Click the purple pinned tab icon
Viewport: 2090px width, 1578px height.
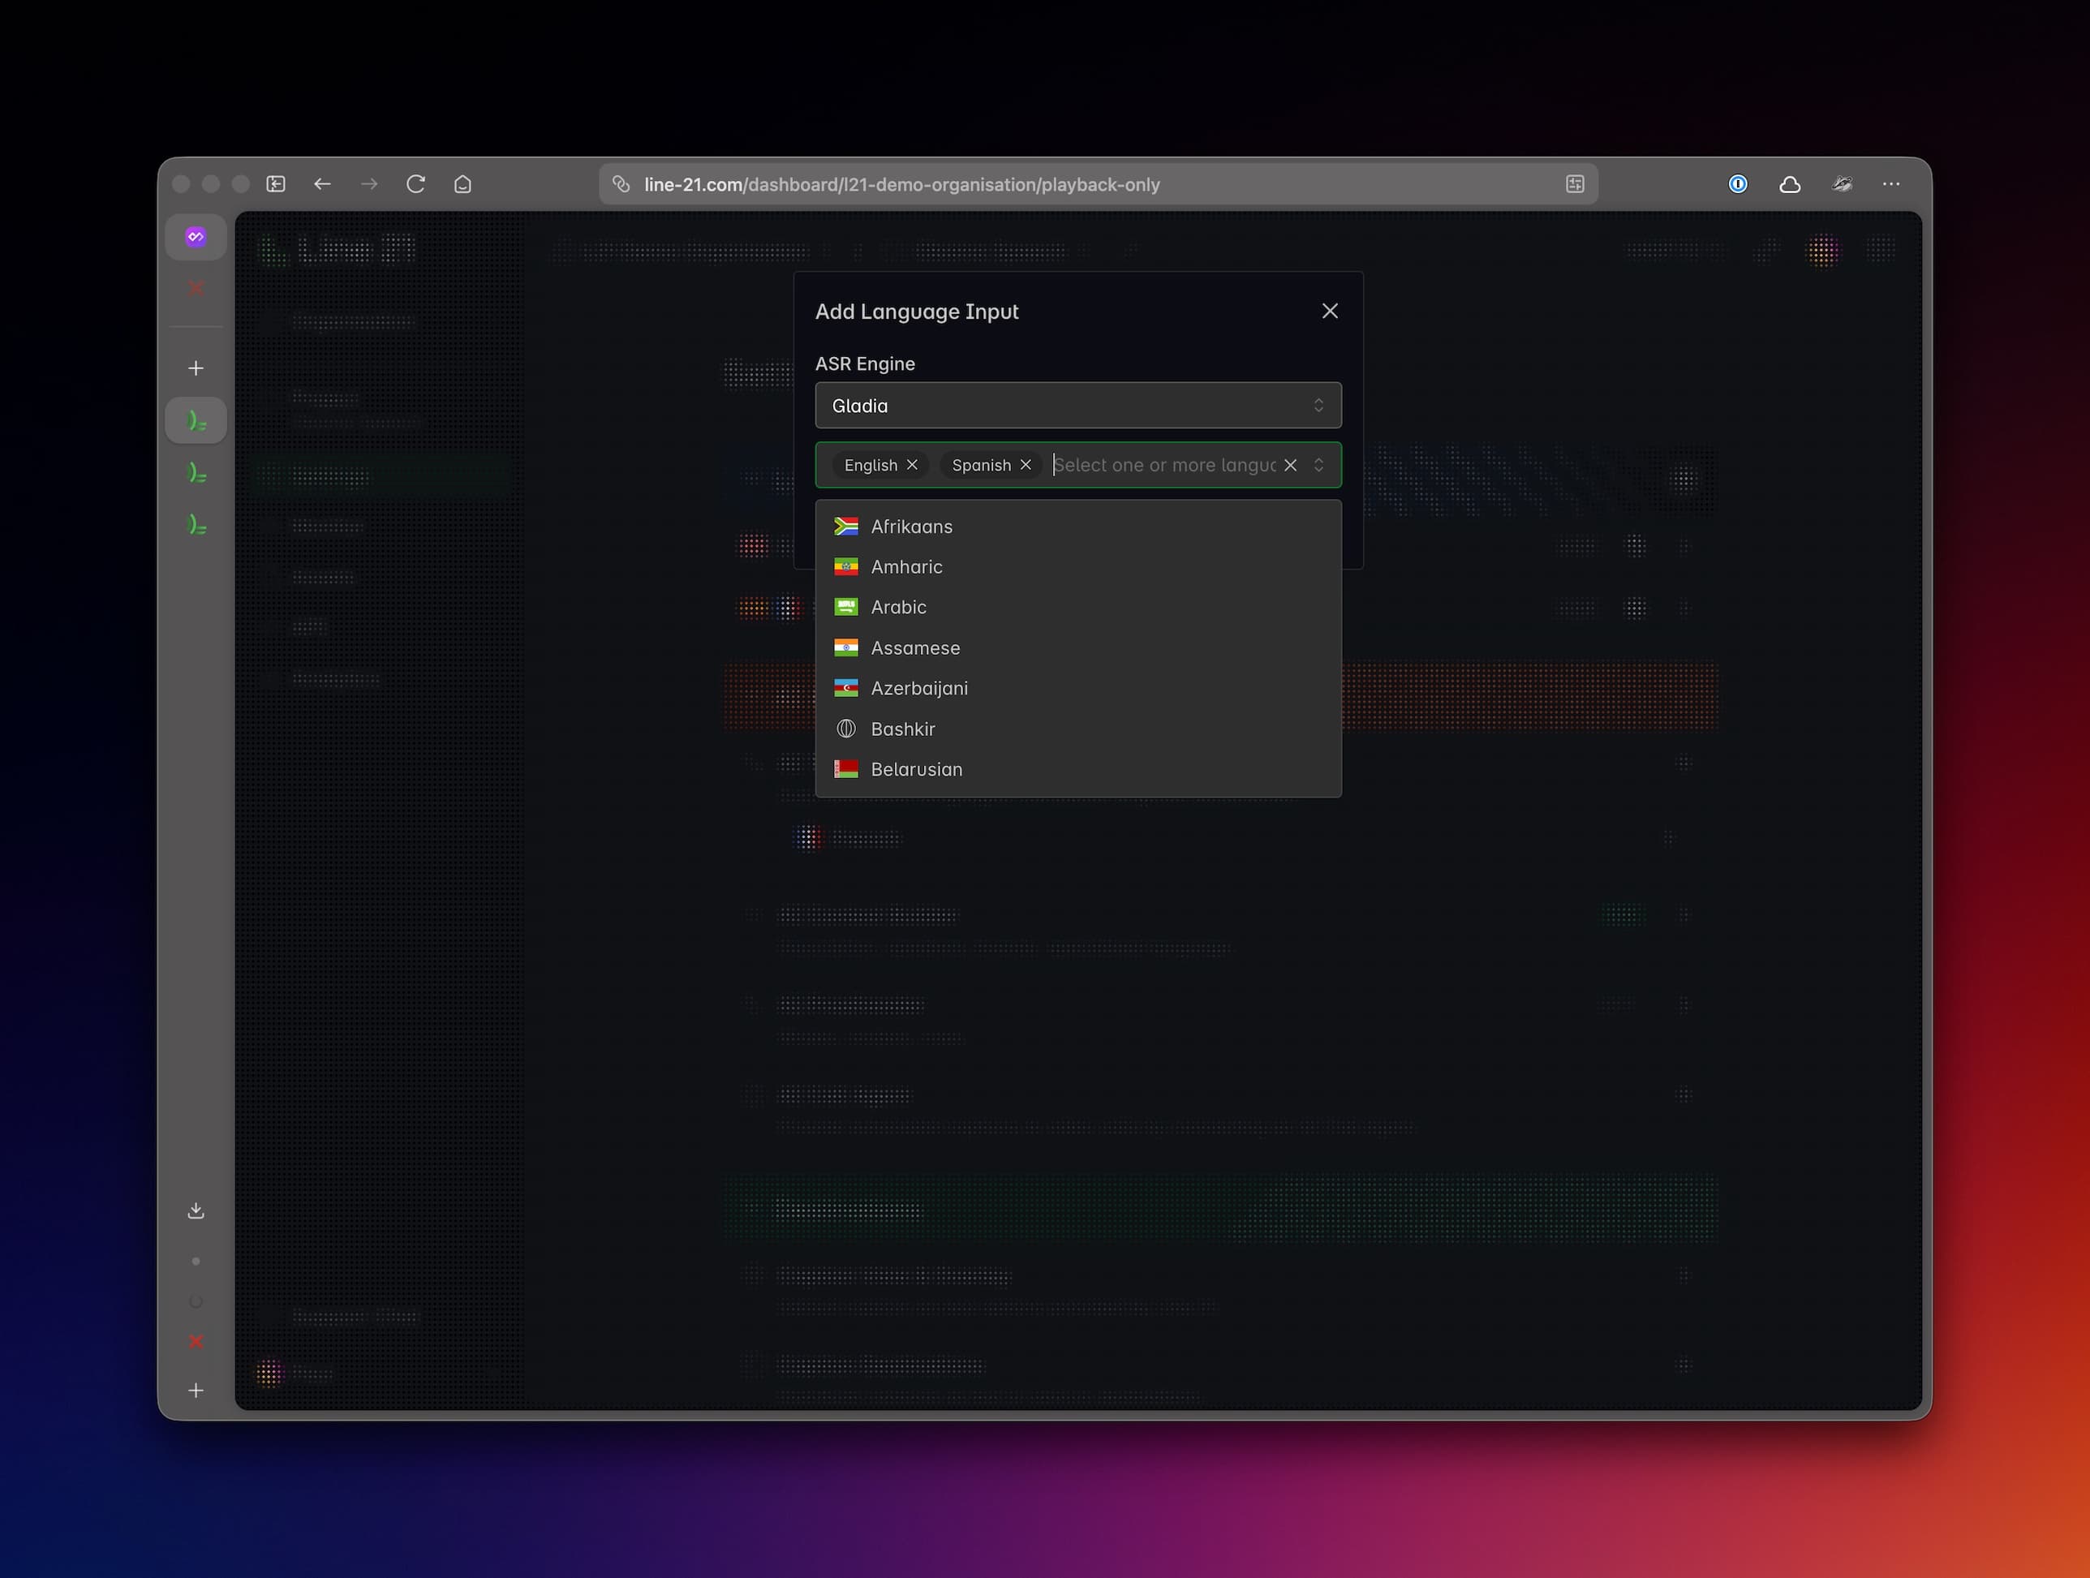coord(196,237)
